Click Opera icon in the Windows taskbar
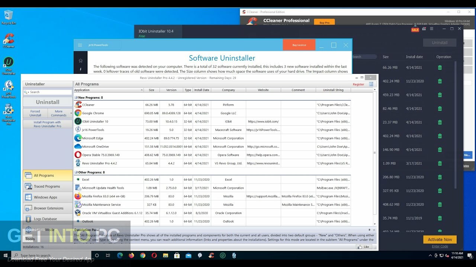This screenshot has height=267, width=476. click(154, 256)
